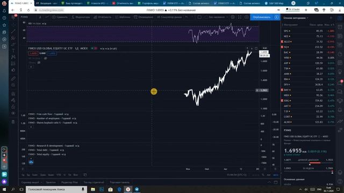This screenshot has height=193, width=344.
Task: Select ISRG row in watchlist
Action: [308, 101]
